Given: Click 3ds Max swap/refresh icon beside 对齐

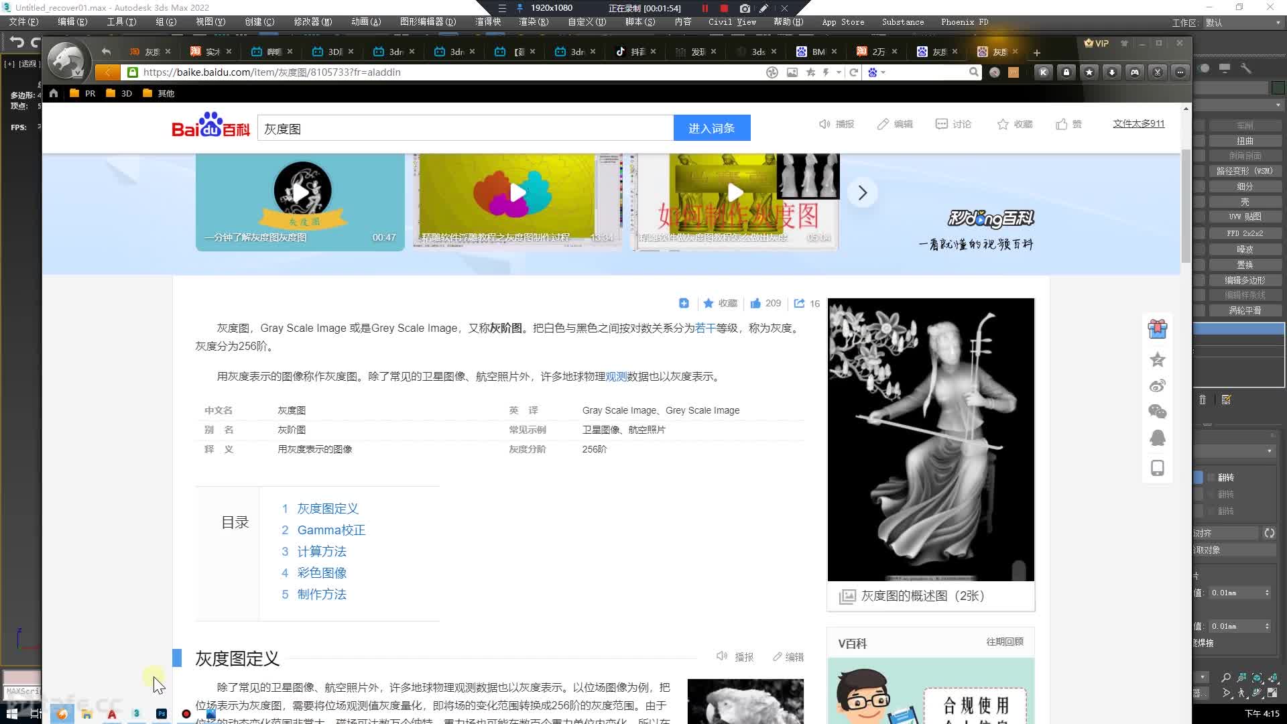Looking at the screenshot, I should click(x=1270, y=534).
